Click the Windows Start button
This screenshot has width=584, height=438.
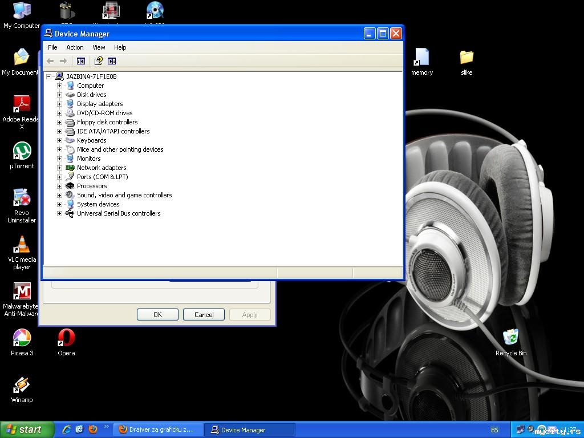(x=27, y=429)
